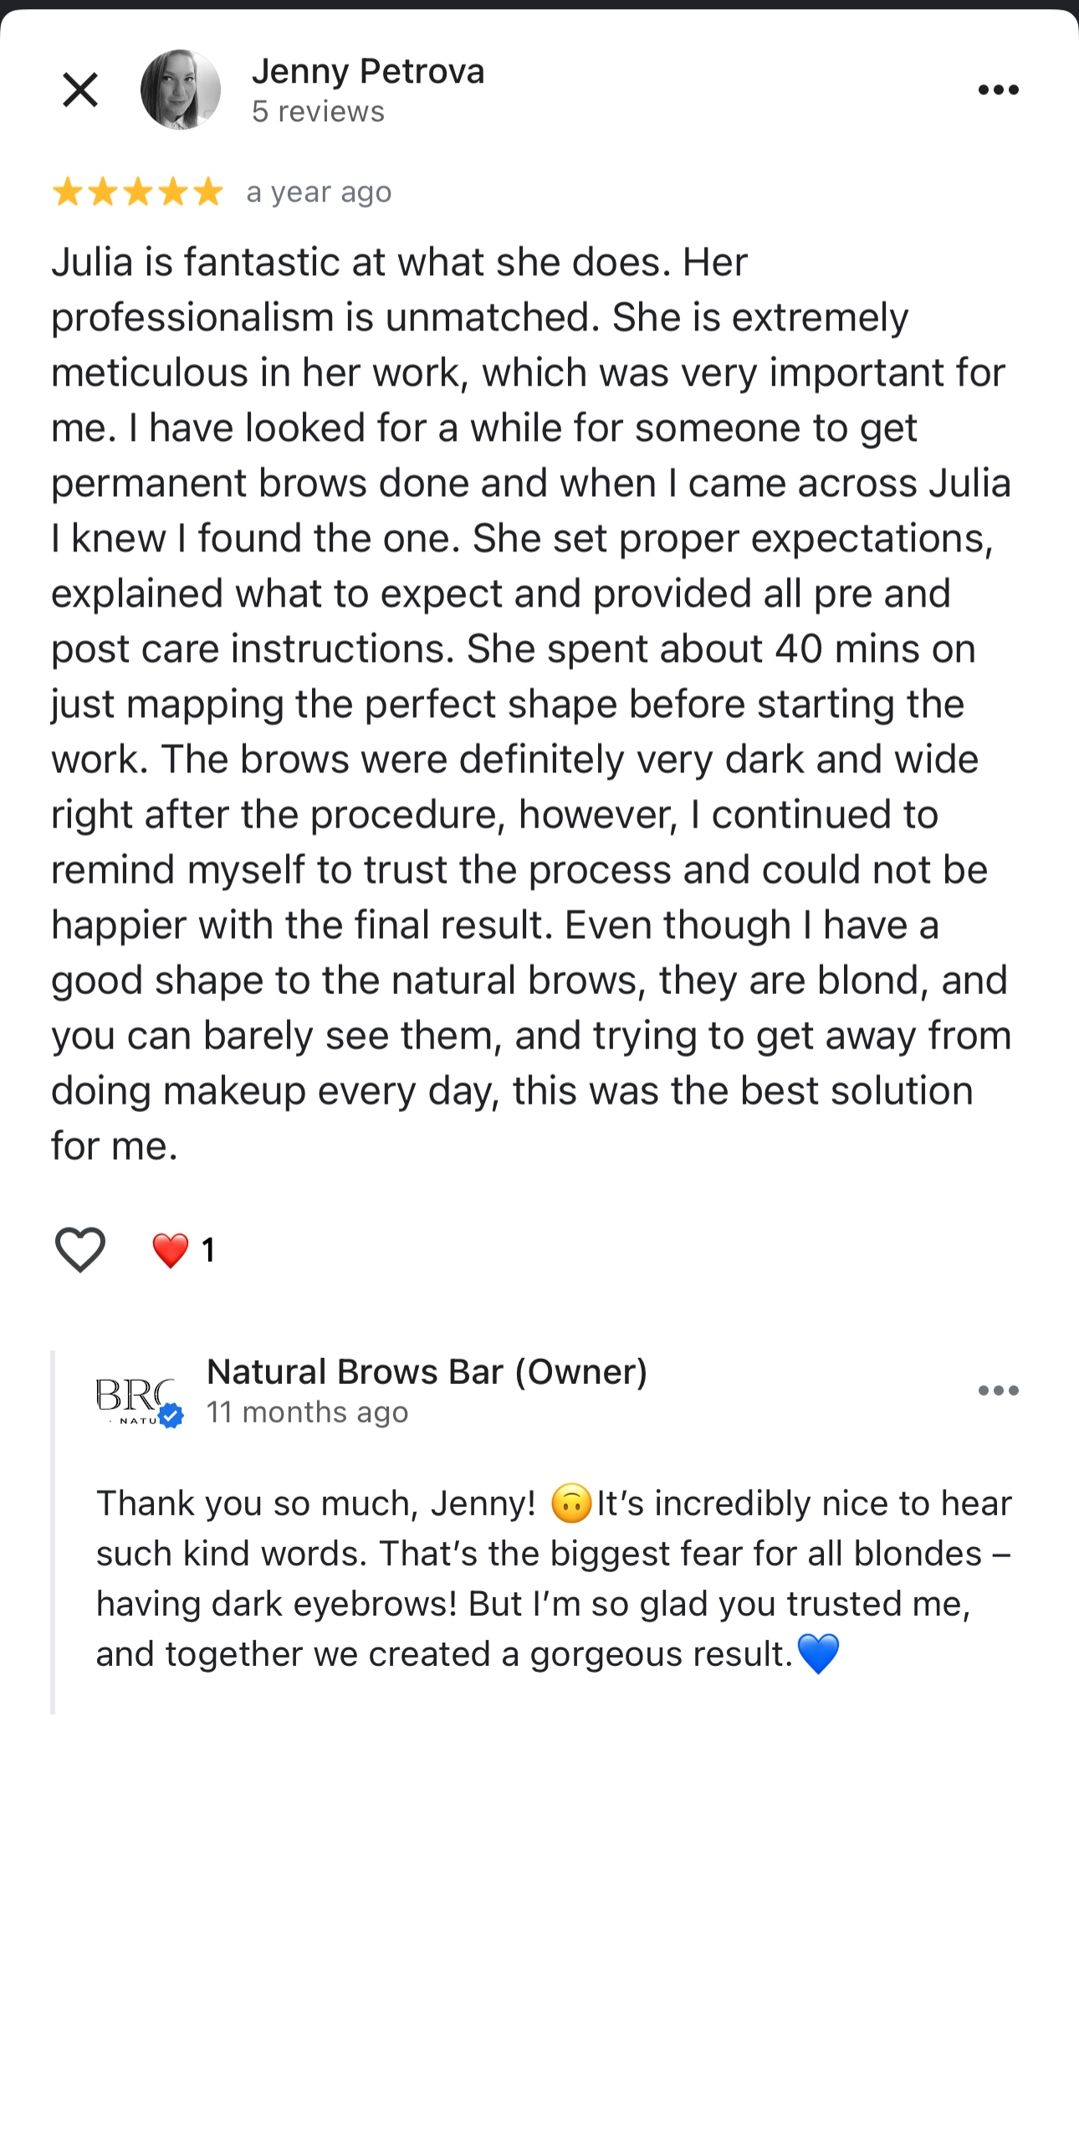Select the '11 months ago' reply timestamp

(x=308, y=1412)
